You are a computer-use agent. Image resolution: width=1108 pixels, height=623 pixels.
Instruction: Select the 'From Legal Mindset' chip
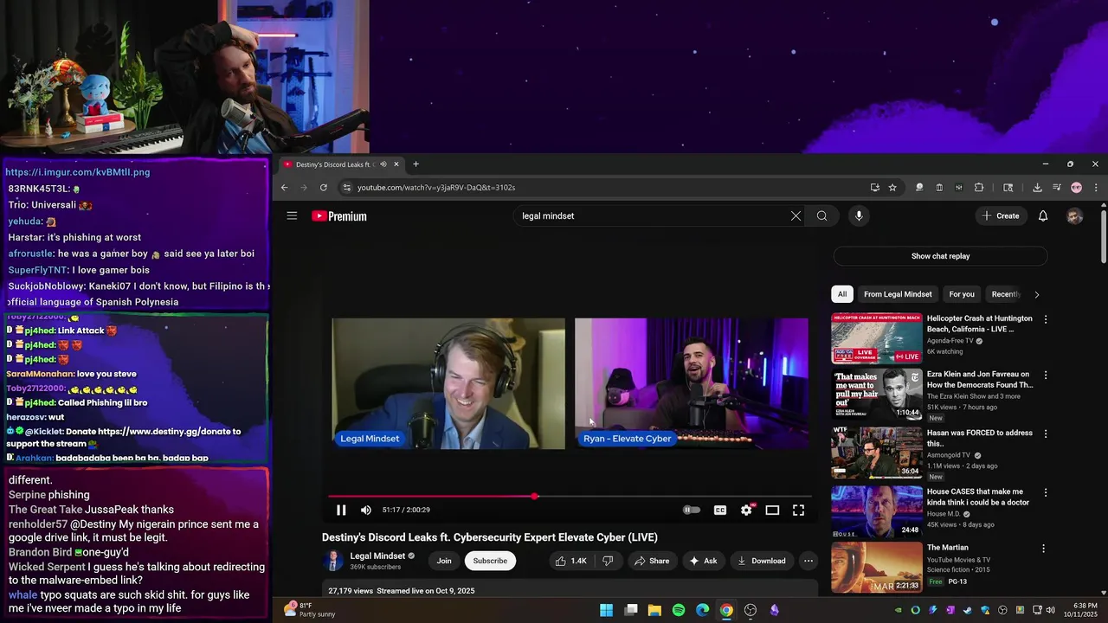pos(898,294)
